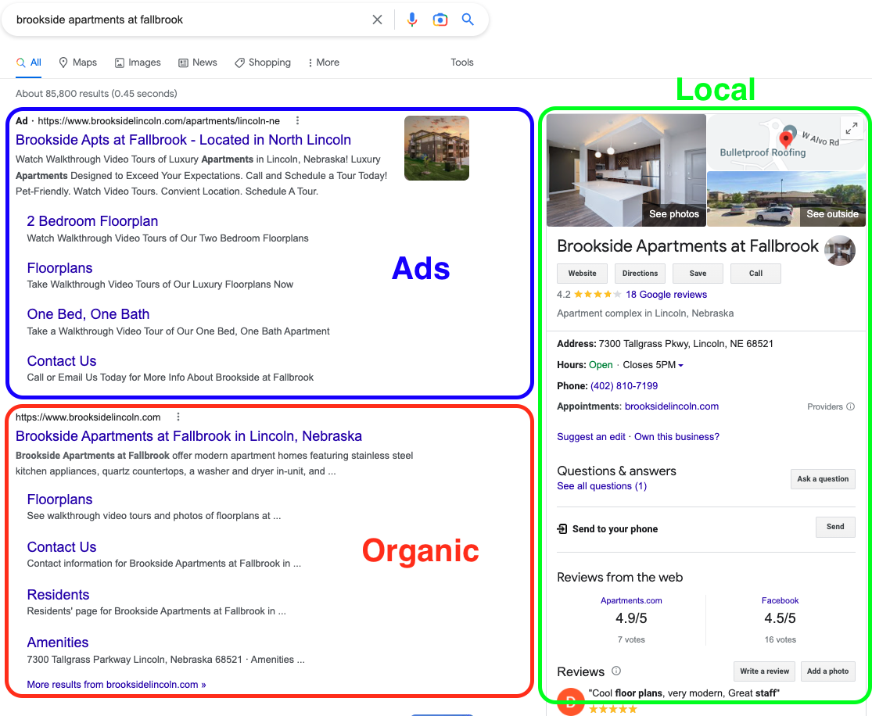Open the brooksidelincoln.com appointments link
Screen dimensions: 872x716
(672, 406)
